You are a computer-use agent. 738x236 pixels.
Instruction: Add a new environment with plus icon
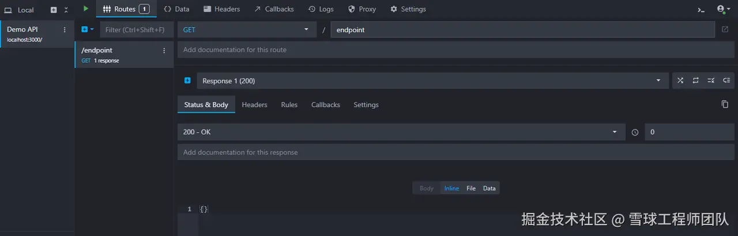tap(54, 10)
